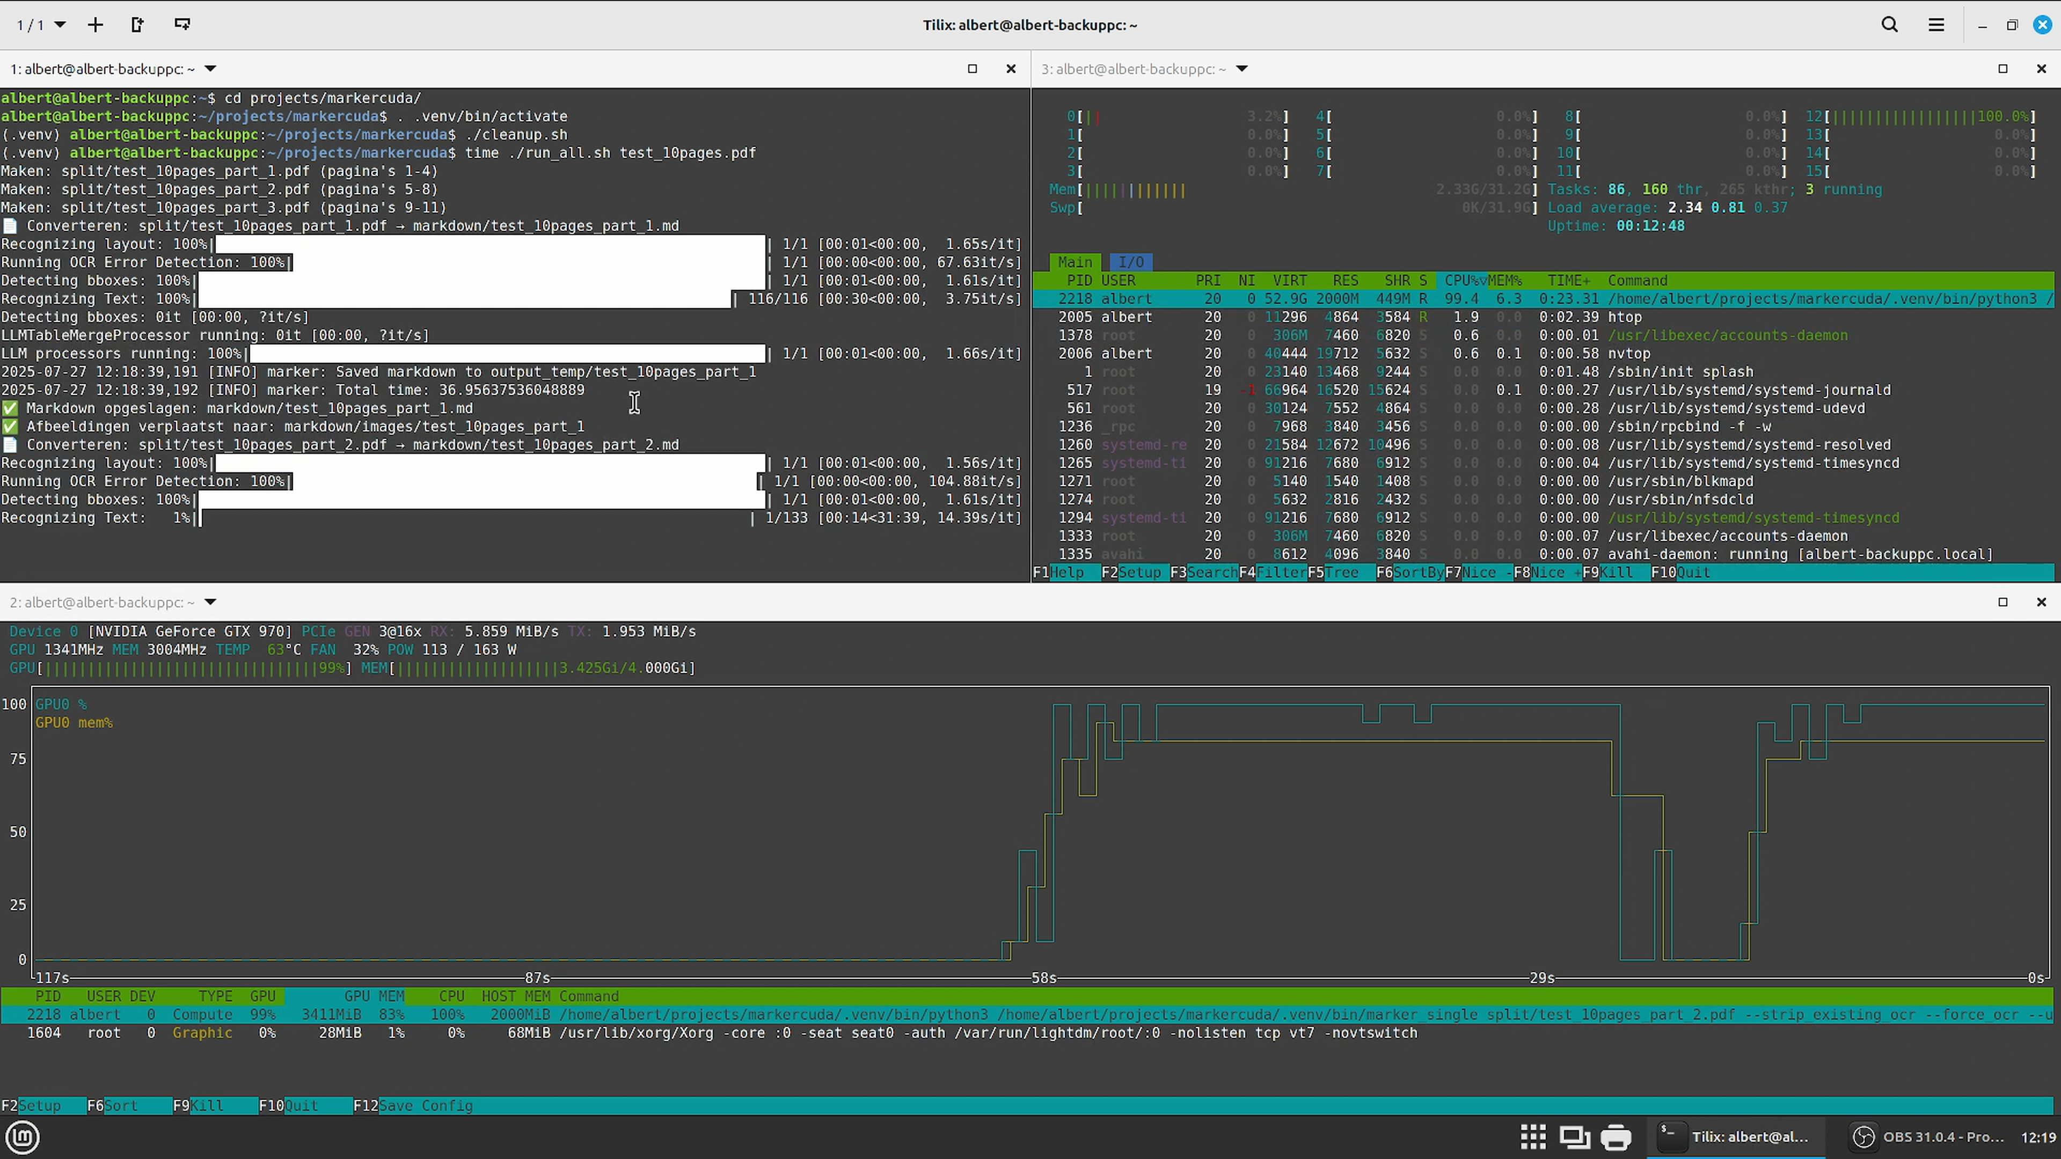Open terminal 1 title dropdown arrow

pos(210,69)
